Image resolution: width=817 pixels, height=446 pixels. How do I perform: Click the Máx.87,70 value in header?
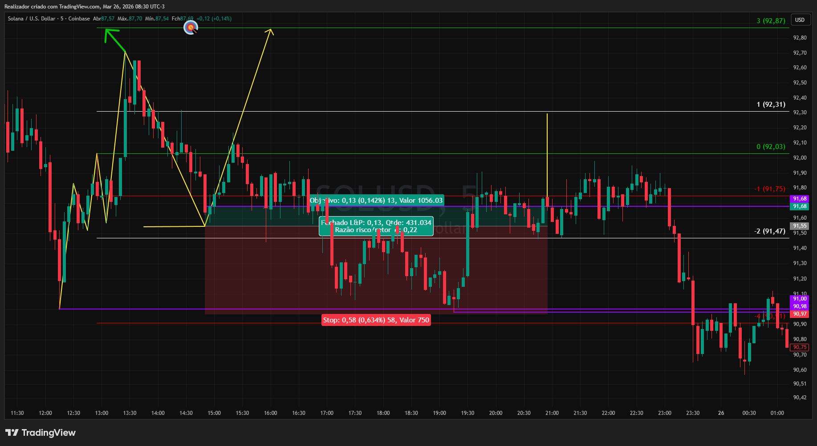coord(130,19)
